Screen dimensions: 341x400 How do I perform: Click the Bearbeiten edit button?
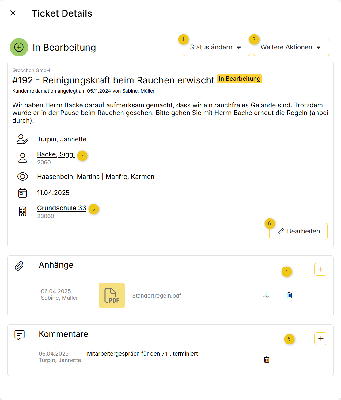point(298,231)
